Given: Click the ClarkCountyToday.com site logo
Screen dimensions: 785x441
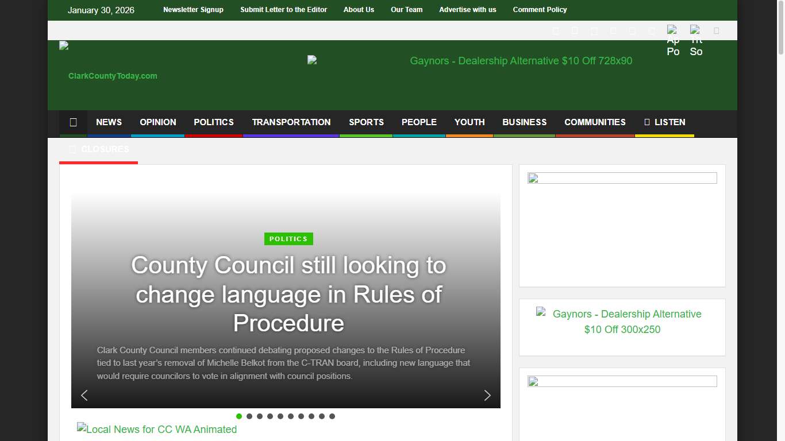Looking at the screenshot, I should pyautogui.click(x=112, y=63).
